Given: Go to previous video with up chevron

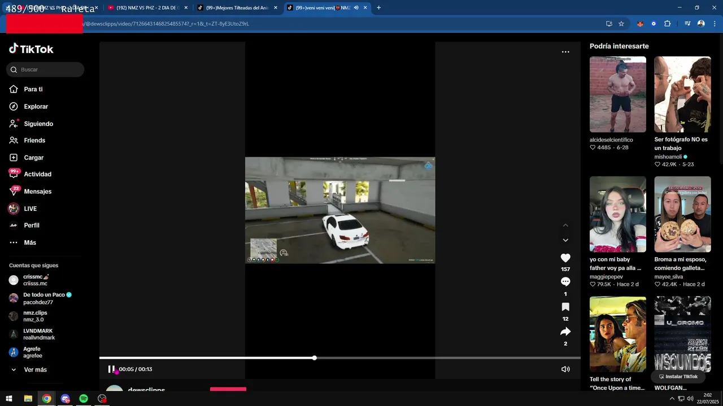Looking at the screenshot, I should 565,226.
